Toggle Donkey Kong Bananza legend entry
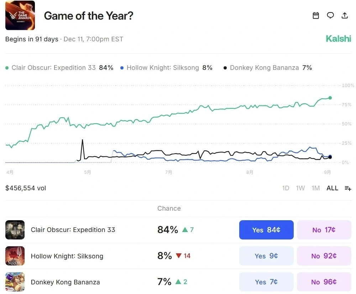 267,68
